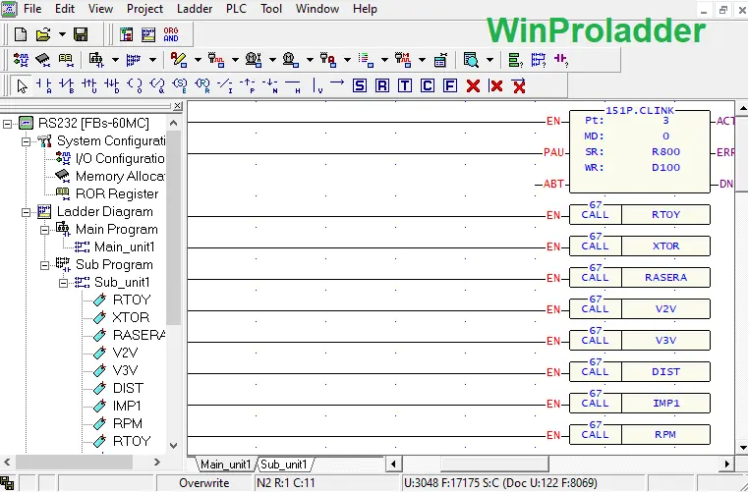Collapse the System Configuration tree node
748x492 pixels.
coord(28,141)
